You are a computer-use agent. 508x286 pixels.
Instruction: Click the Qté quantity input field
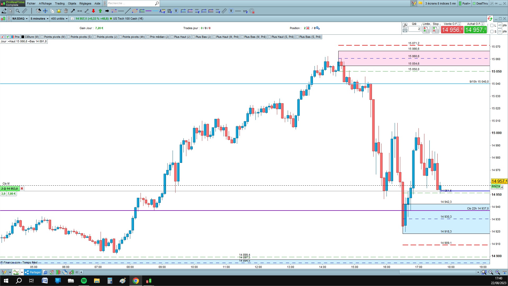414,29
